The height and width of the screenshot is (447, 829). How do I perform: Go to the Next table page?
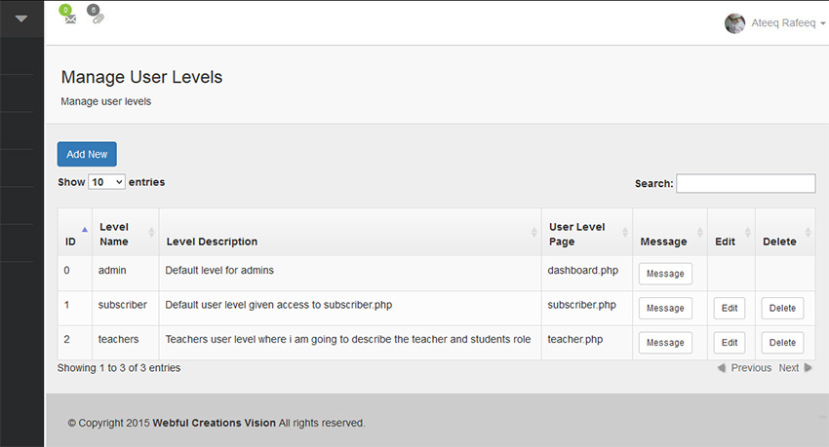pos(795,368)
